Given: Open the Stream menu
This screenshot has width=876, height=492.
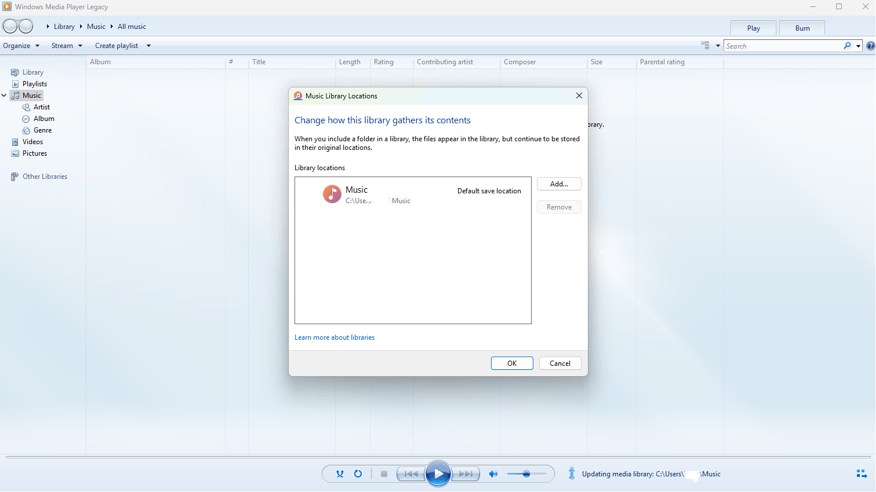Looking at the screenshot, I should [x=67, y=46].
